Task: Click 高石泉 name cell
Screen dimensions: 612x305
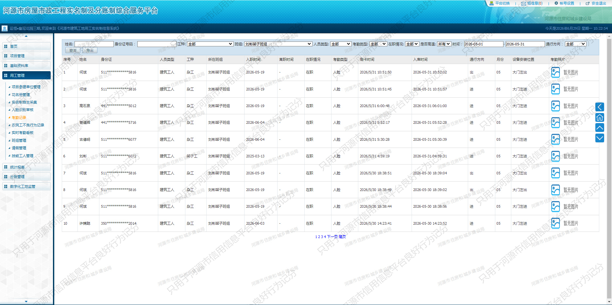Action: point(85,106)
